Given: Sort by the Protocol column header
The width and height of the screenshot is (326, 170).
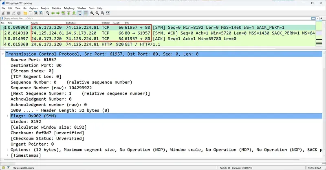Looking at the screenshot, I should coord(106,23).
